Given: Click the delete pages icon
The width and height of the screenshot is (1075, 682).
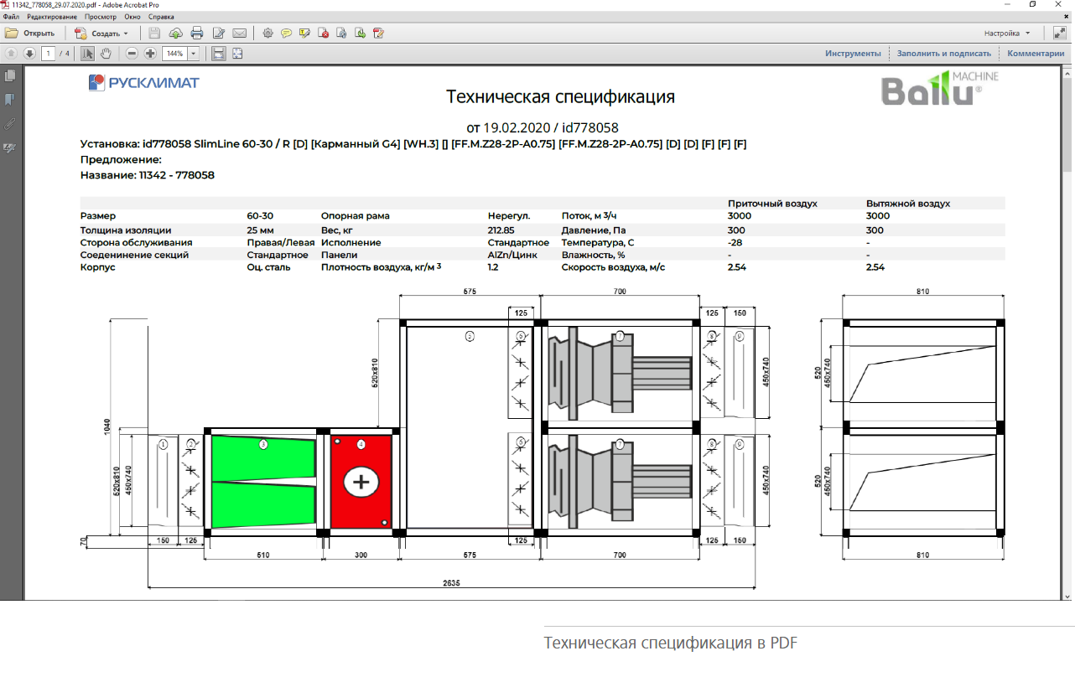Looking at the screenshot, I should [323, 34].
